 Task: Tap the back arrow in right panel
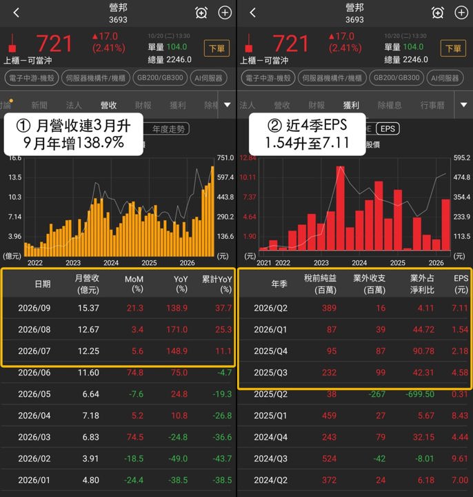pos(252,12)
